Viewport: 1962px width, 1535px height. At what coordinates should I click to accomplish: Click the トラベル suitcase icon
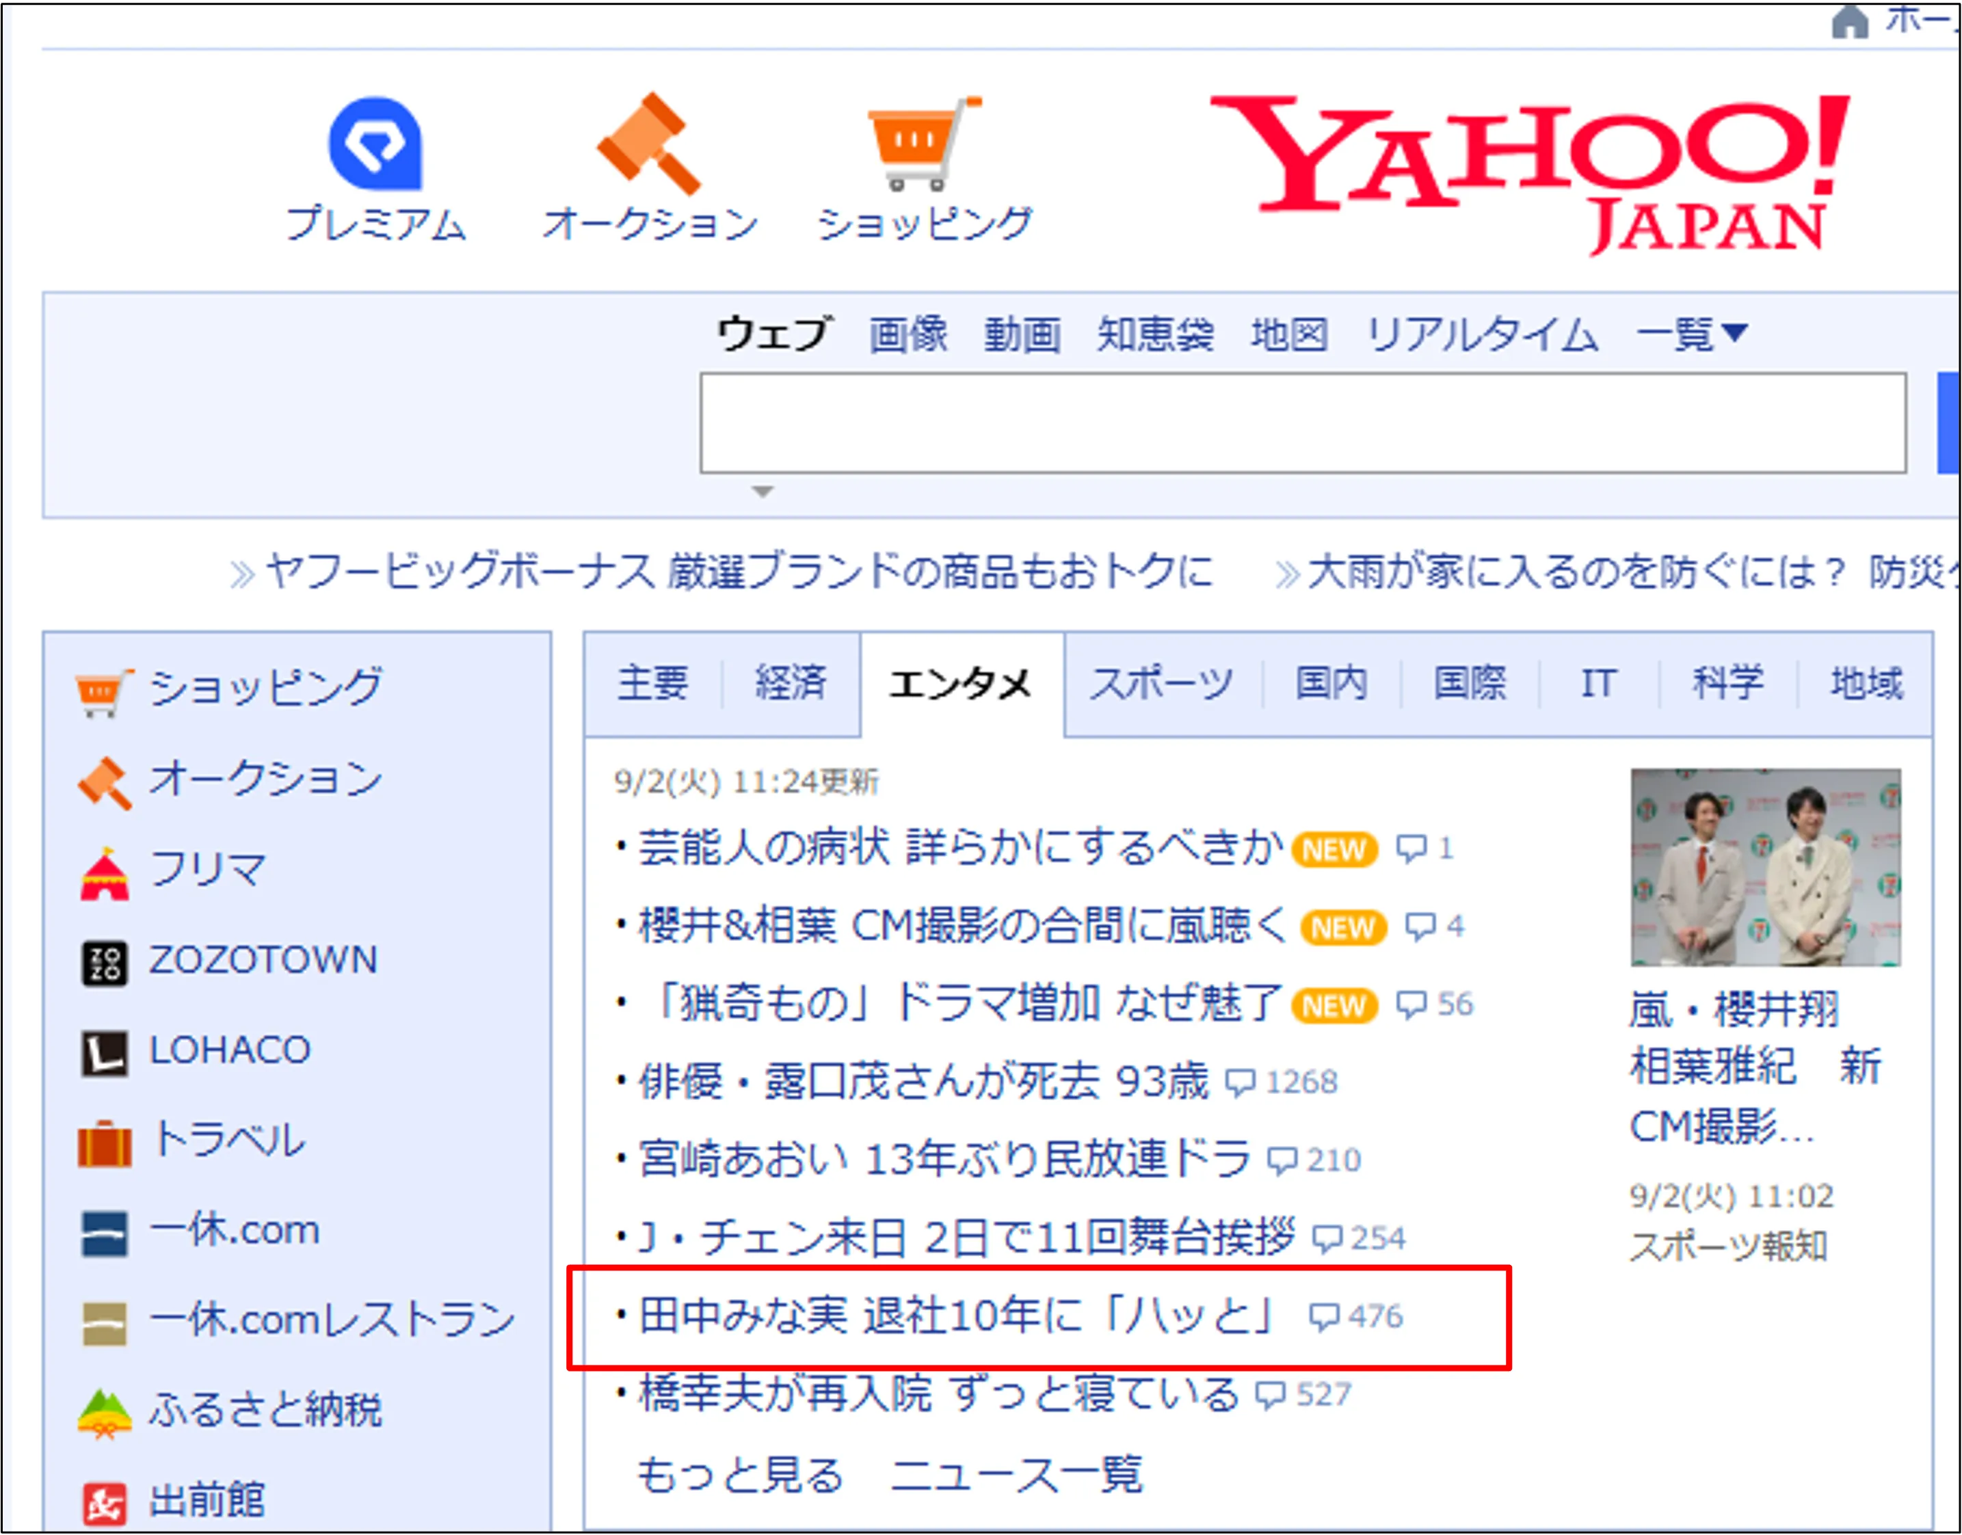click(x=104, y=1143)
